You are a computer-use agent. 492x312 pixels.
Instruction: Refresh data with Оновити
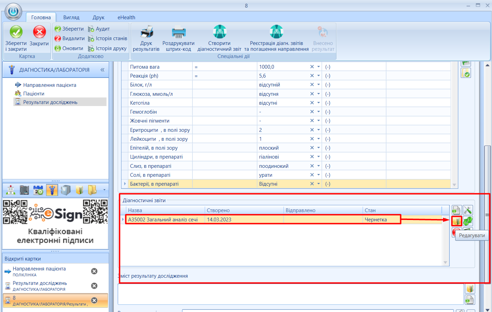(x=69, y=48)
